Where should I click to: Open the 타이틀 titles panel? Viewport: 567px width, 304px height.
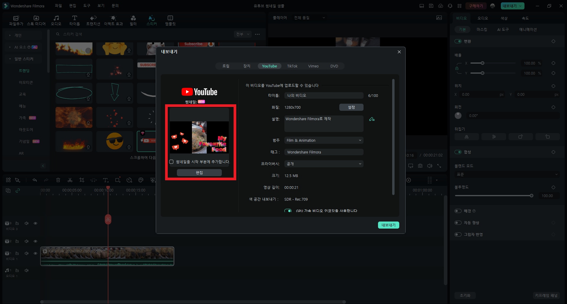coord(74,20)
